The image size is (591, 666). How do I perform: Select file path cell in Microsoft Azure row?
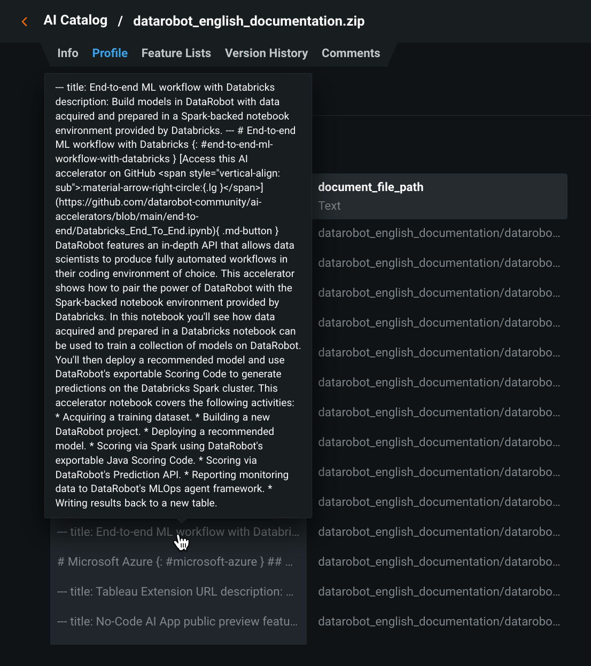[x=439, y=562]
